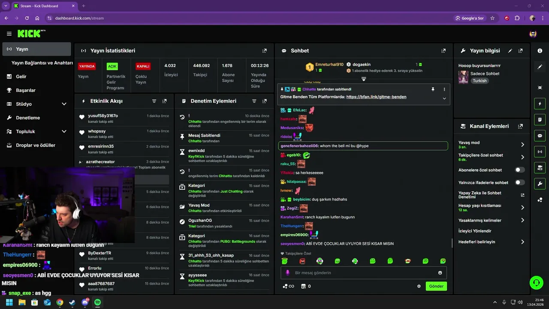Open the Yasaklanmış kelimeler arrow
Viewport: 549px width, 309px height.
tap(522, 220)
